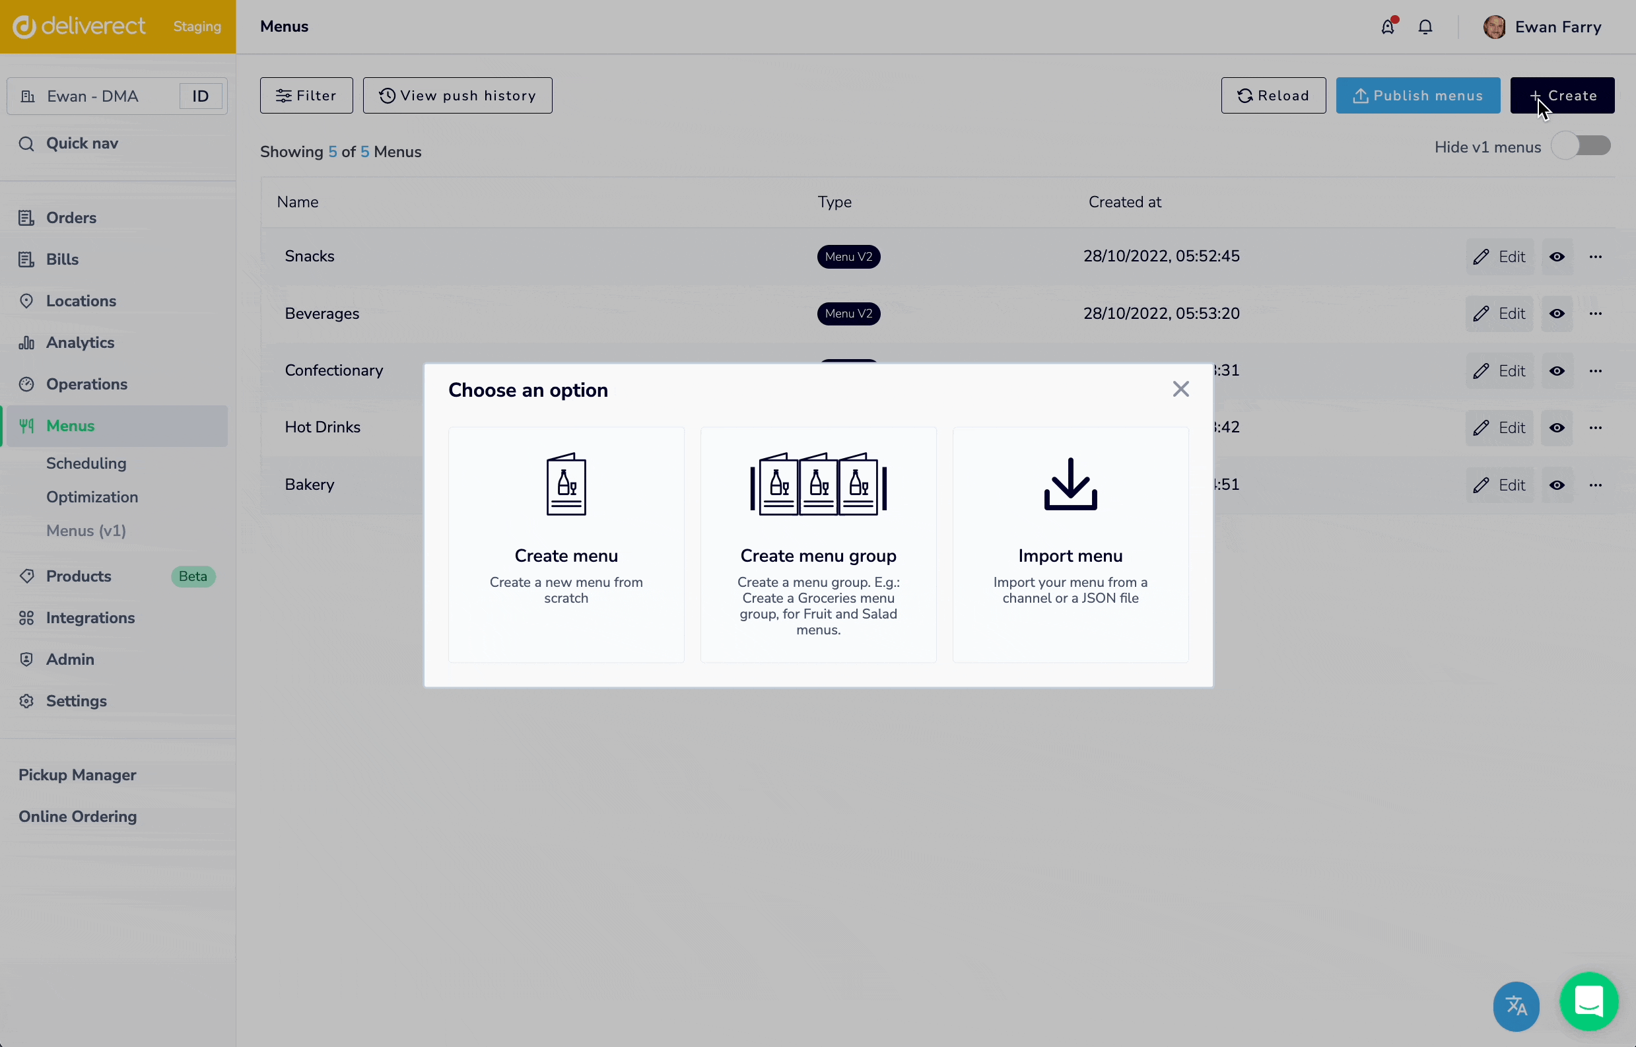Open Products section in sidebar
The image size is (1636, 1047).
point(79,576)
